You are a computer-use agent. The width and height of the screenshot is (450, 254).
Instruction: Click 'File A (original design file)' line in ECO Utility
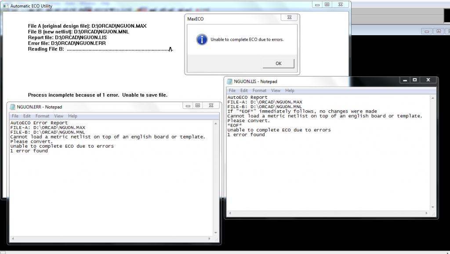[87, 26]
